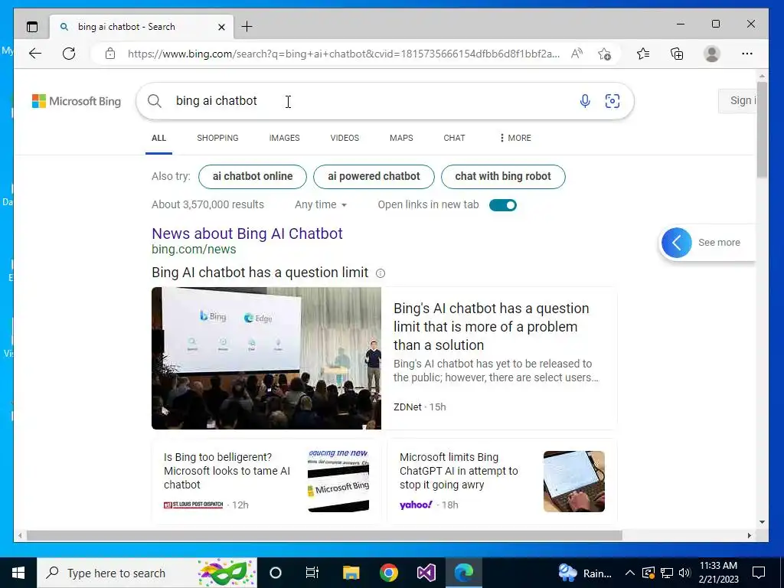784x588 pixels.
Task: Switch to MAPS tab
Action: pyautogui.click(x=401, y=138)
